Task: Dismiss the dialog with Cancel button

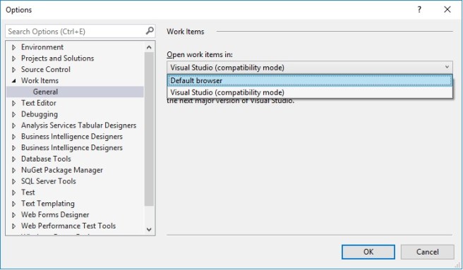Action: point(427,252)
